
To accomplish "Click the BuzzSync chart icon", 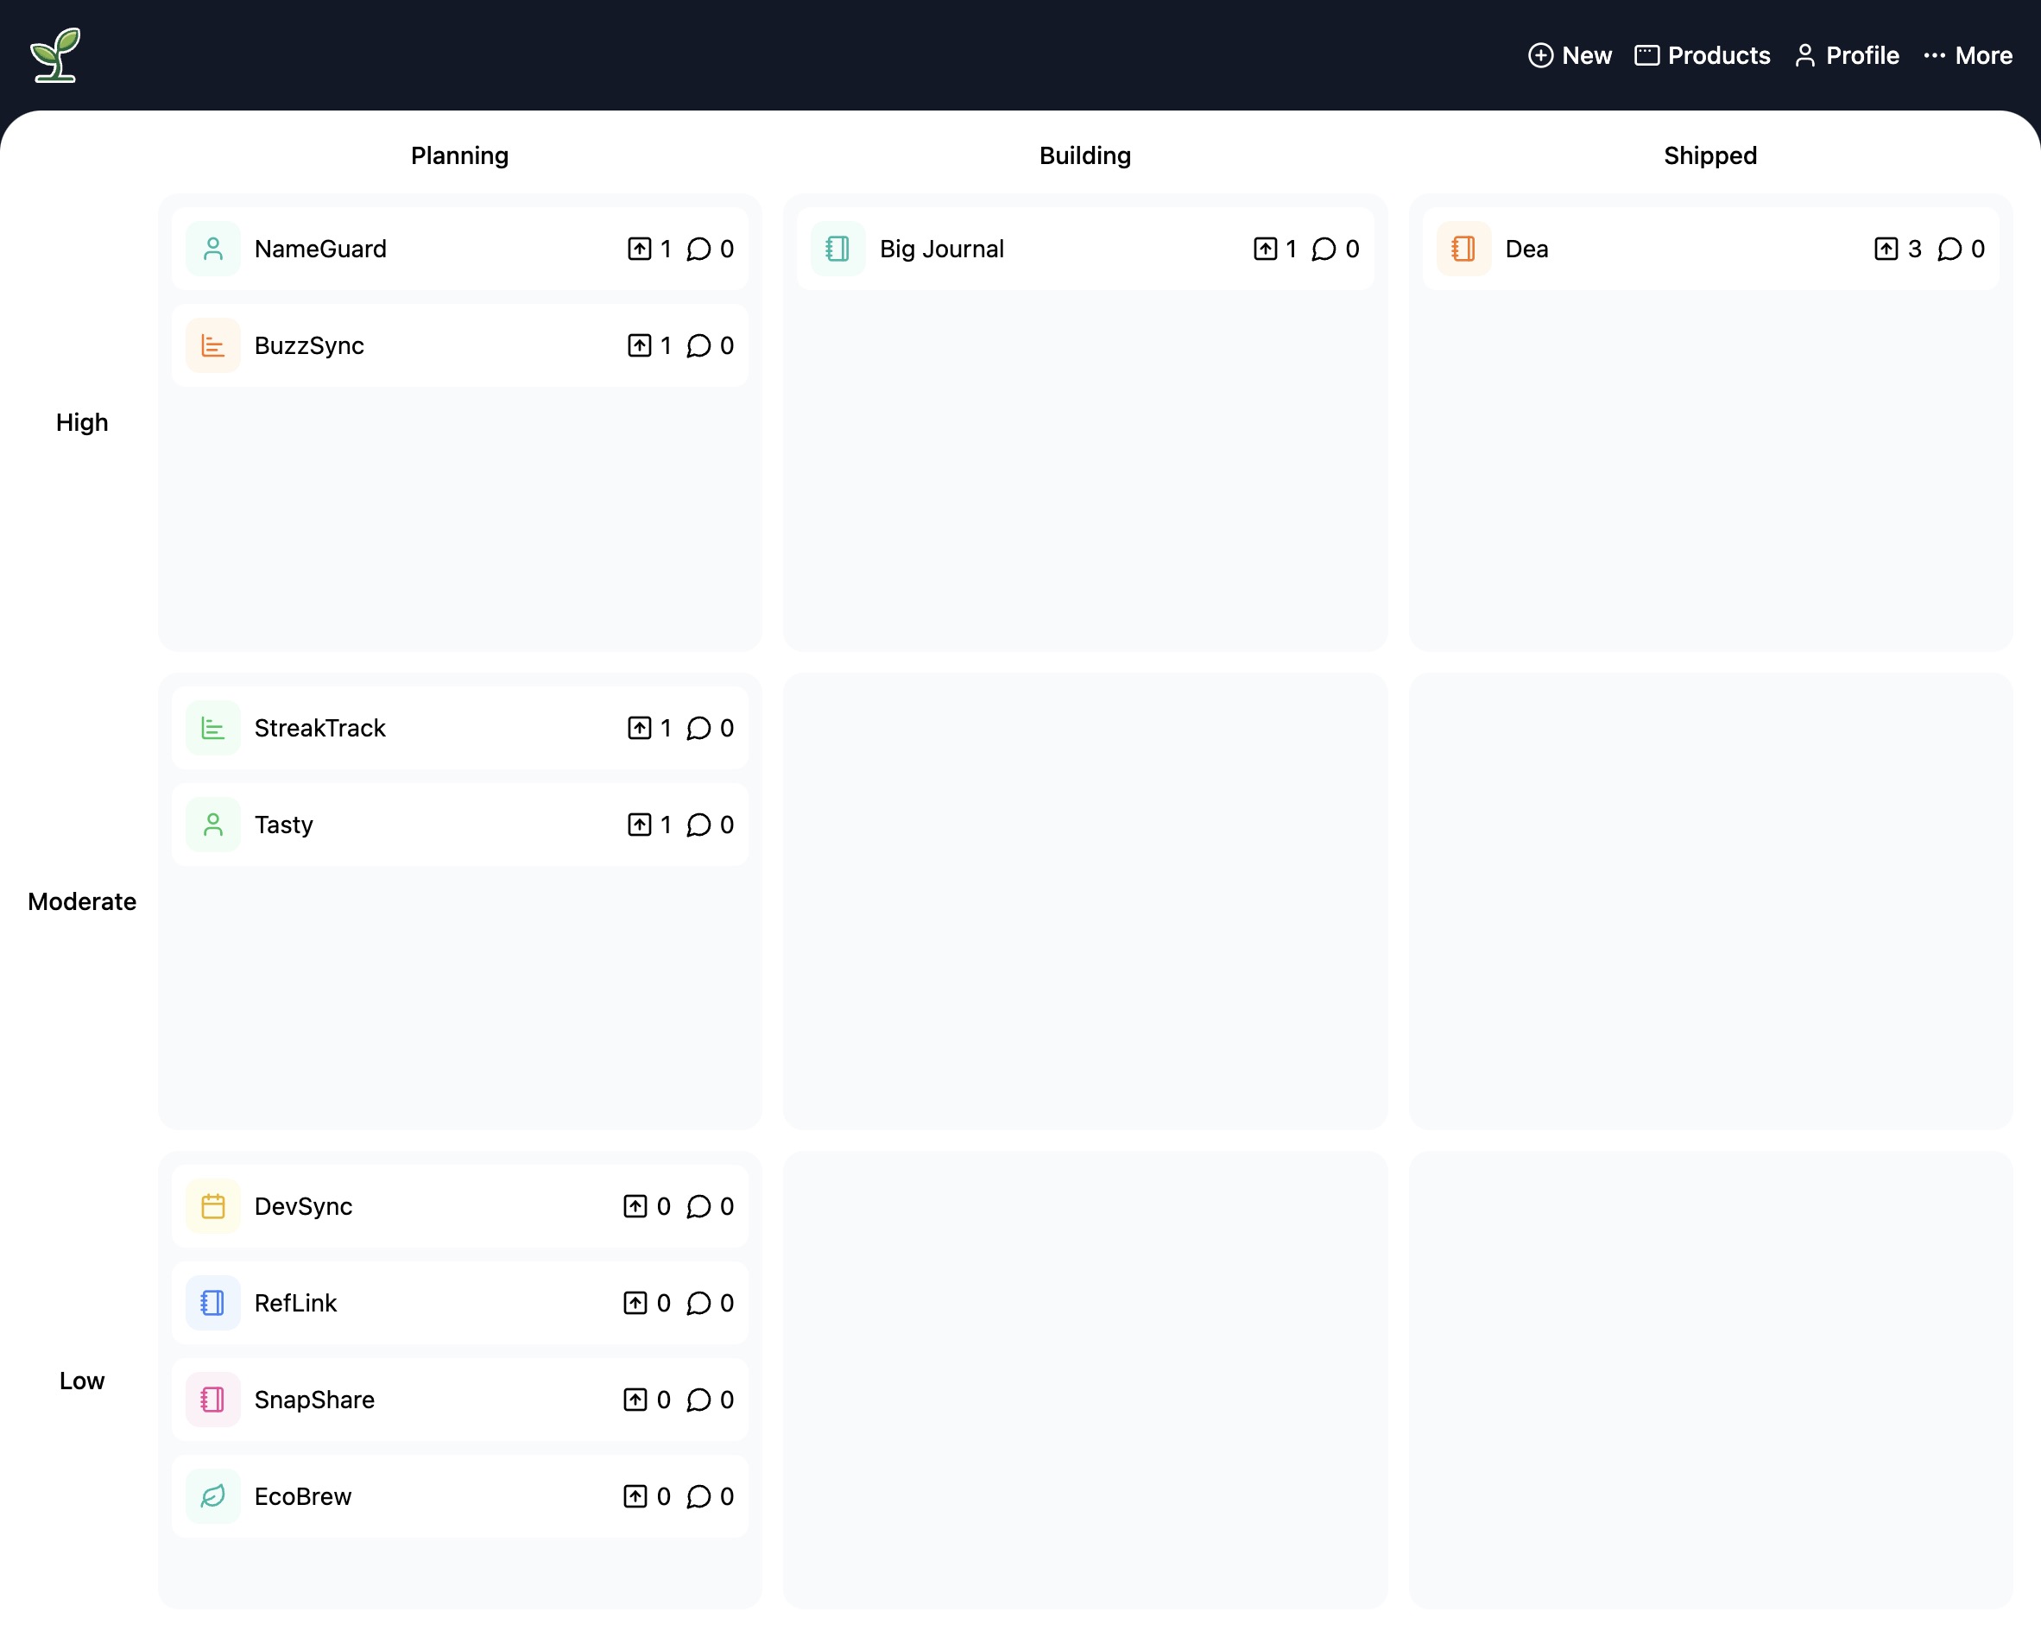I will point(213,345).
